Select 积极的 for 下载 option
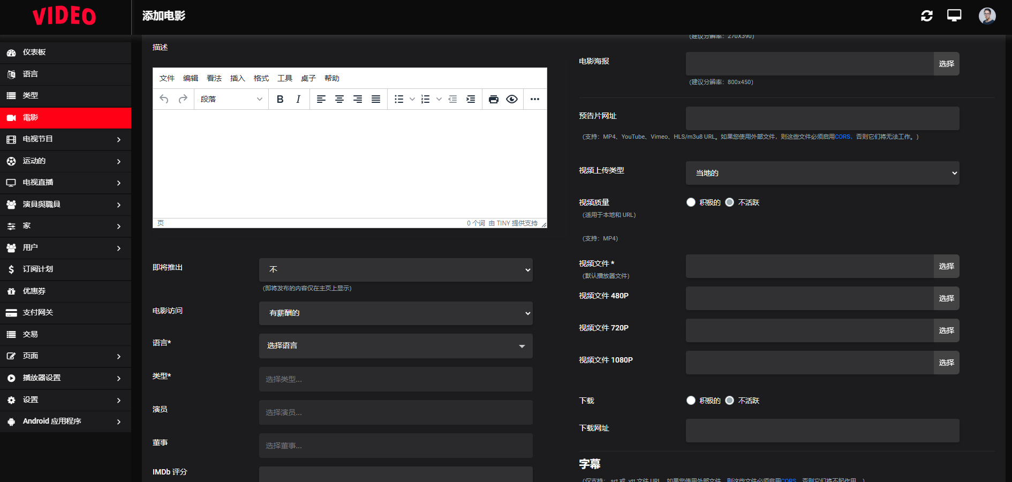The image size is (1012, 482). [x=691, y=401]
